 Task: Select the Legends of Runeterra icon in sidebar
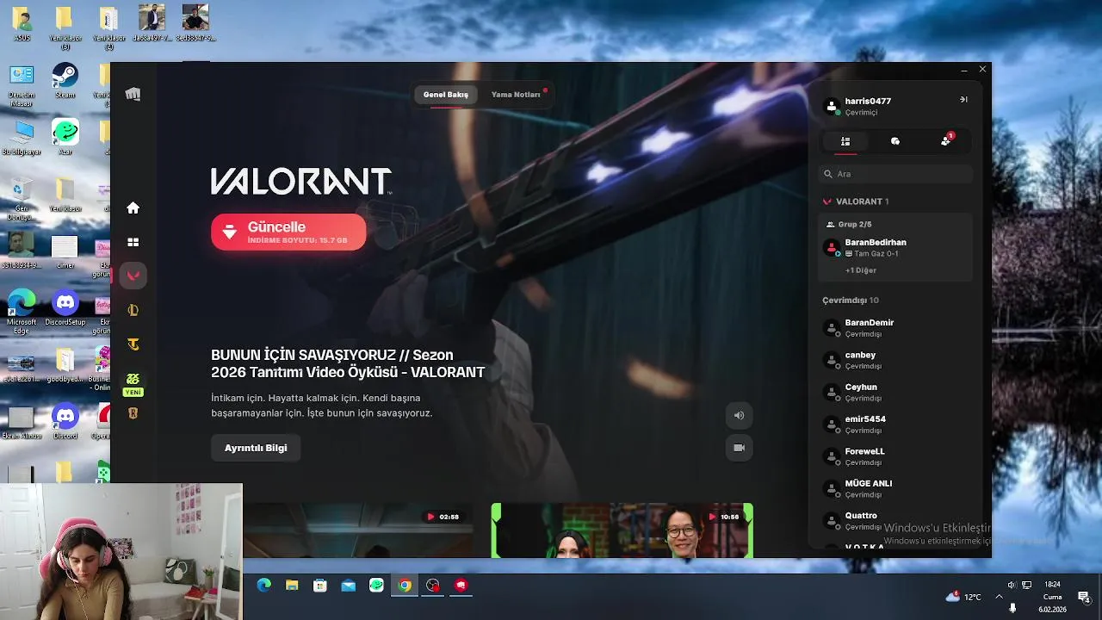(133, 413)
